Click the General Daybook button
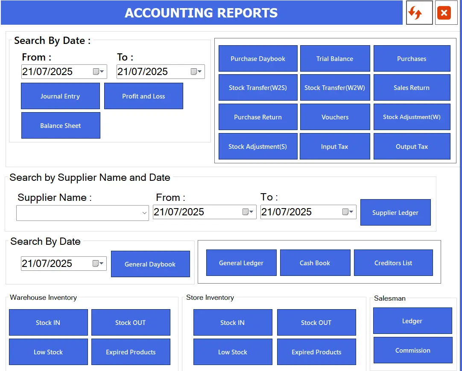Screen dimensions: 462x371 (x=150, y=264)
